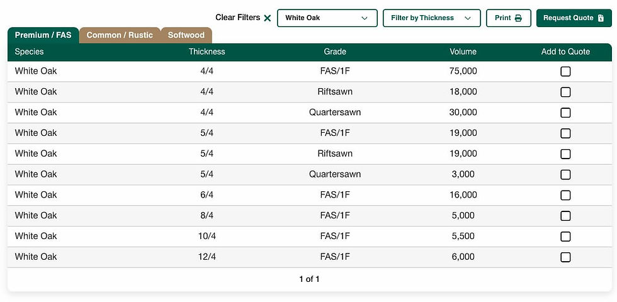Check the box for 12/4 FAS/1F row

(x=565, y=257)
